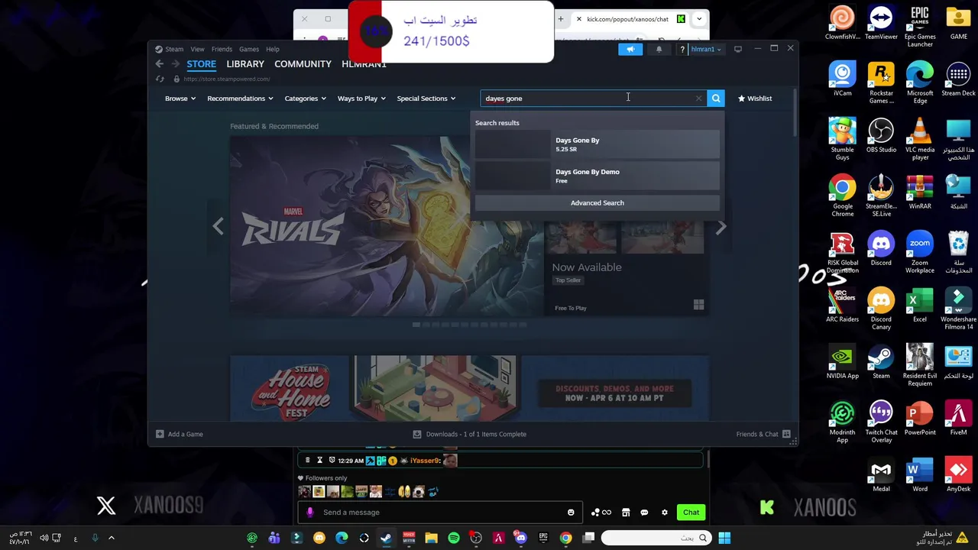This screenshot has height=550, width=978.
Task: Open the Kick chat shop icon
Action: [626, 513]
